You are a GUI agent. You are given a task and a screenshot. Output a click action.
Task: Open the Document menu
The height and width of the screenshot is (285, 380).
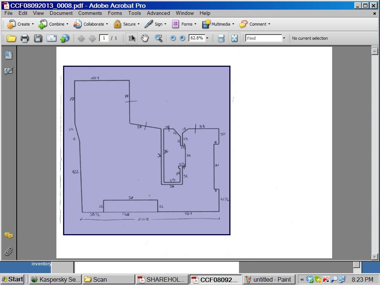[61, 13]
